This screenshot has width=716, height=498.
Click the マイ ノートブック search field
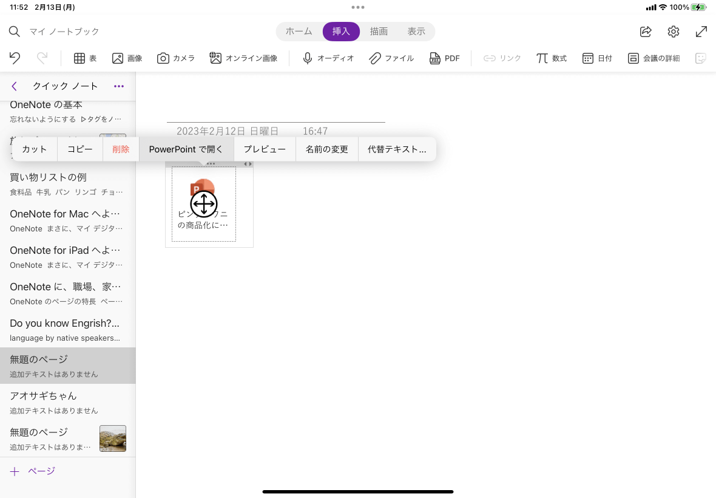click(64, 32)
